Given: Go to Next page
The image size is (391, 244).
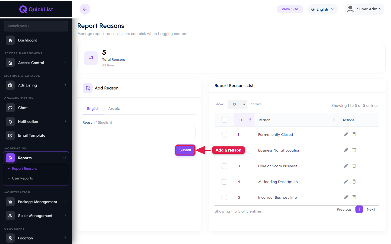Looking at the screenshot, I should [371, 209].
